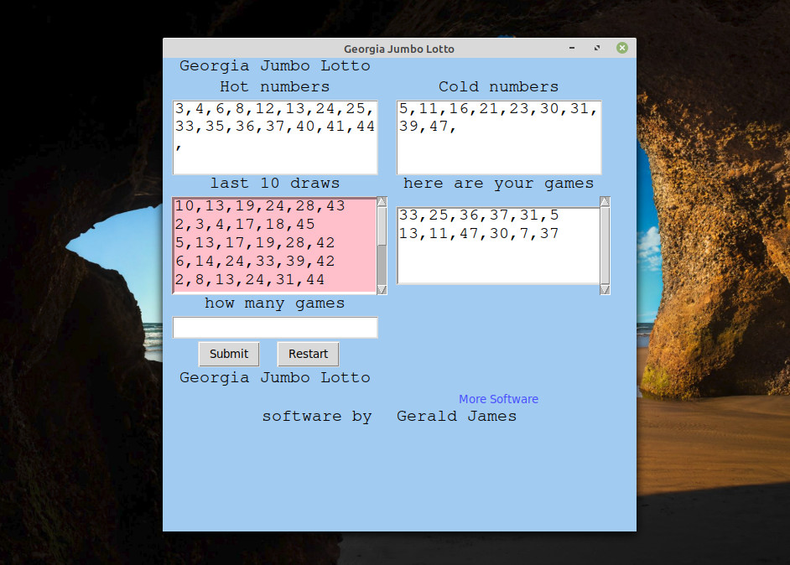The height and width of the screenshot is (565, 790).
Task: Select draw row 6,14,24,33,39,42
Action: pyautogui.click(x=255, y=261)
